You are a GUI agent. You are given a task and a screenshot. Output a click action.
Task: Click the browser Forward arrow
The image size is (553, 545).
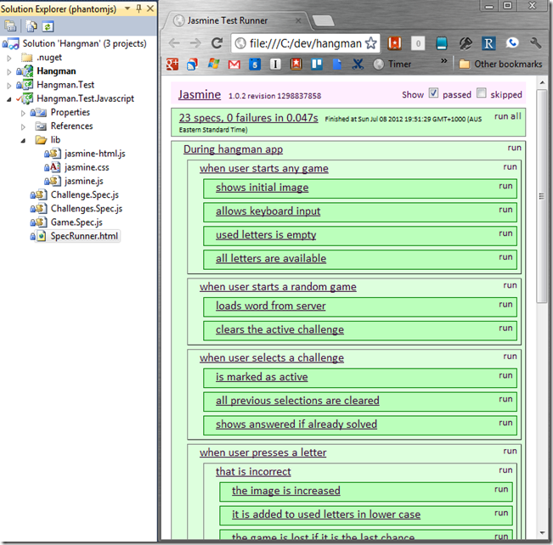pyautogui.click(x=195, y=43)
